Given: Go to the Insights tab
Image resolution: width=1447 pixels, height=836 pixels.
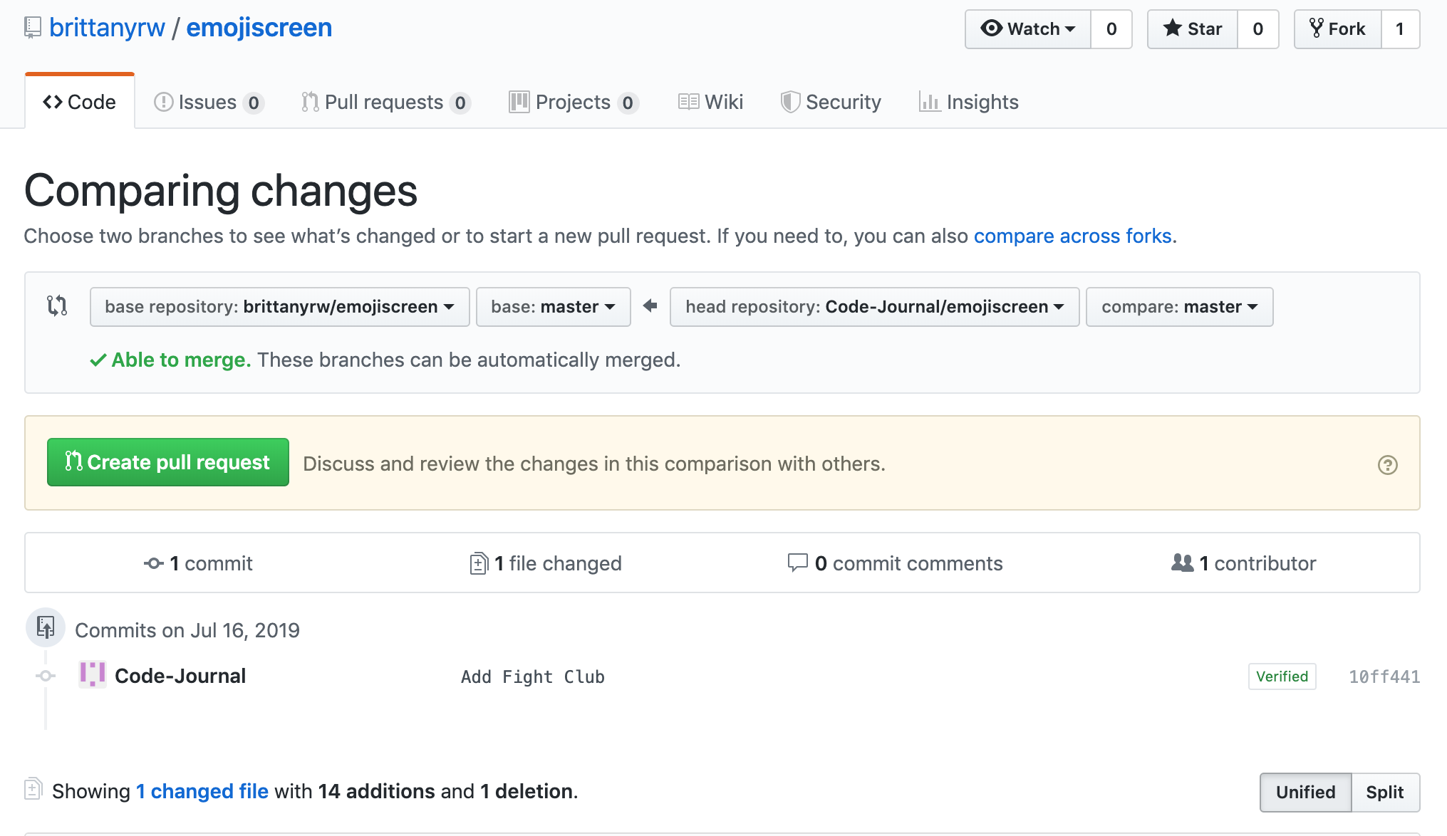Looking at the screenshot, I should click(x=969, y=103).
